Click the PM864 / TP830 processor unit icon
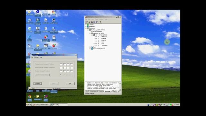 coord(94,35)
